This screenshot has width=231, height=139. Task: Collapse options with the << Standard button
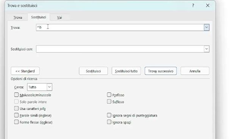[x=25, y=71]
